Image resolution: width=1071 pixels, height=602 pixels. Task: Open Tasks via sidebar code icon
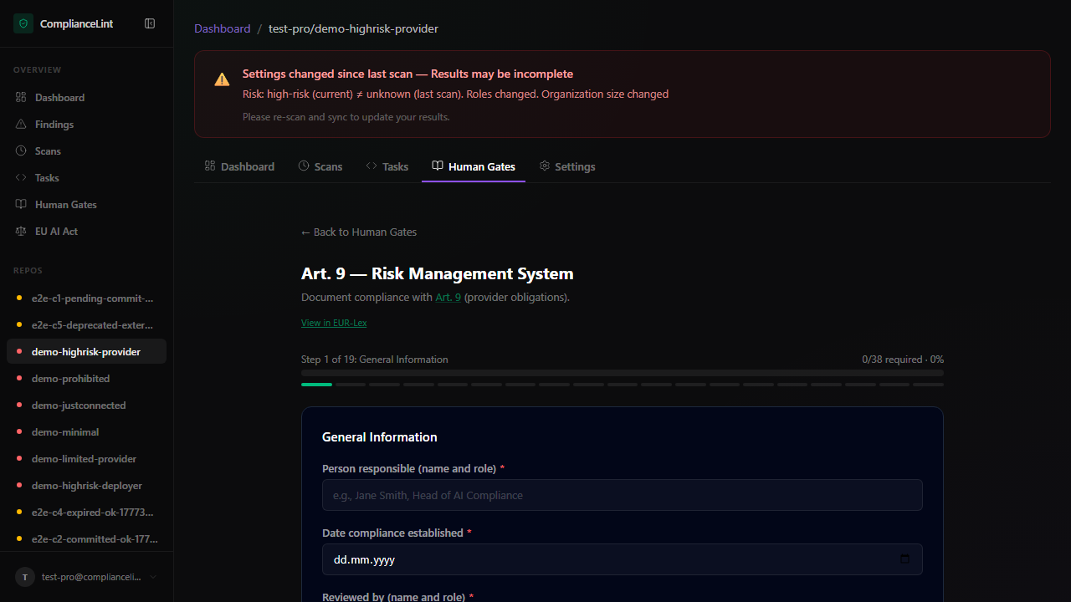tap(21, 178)
